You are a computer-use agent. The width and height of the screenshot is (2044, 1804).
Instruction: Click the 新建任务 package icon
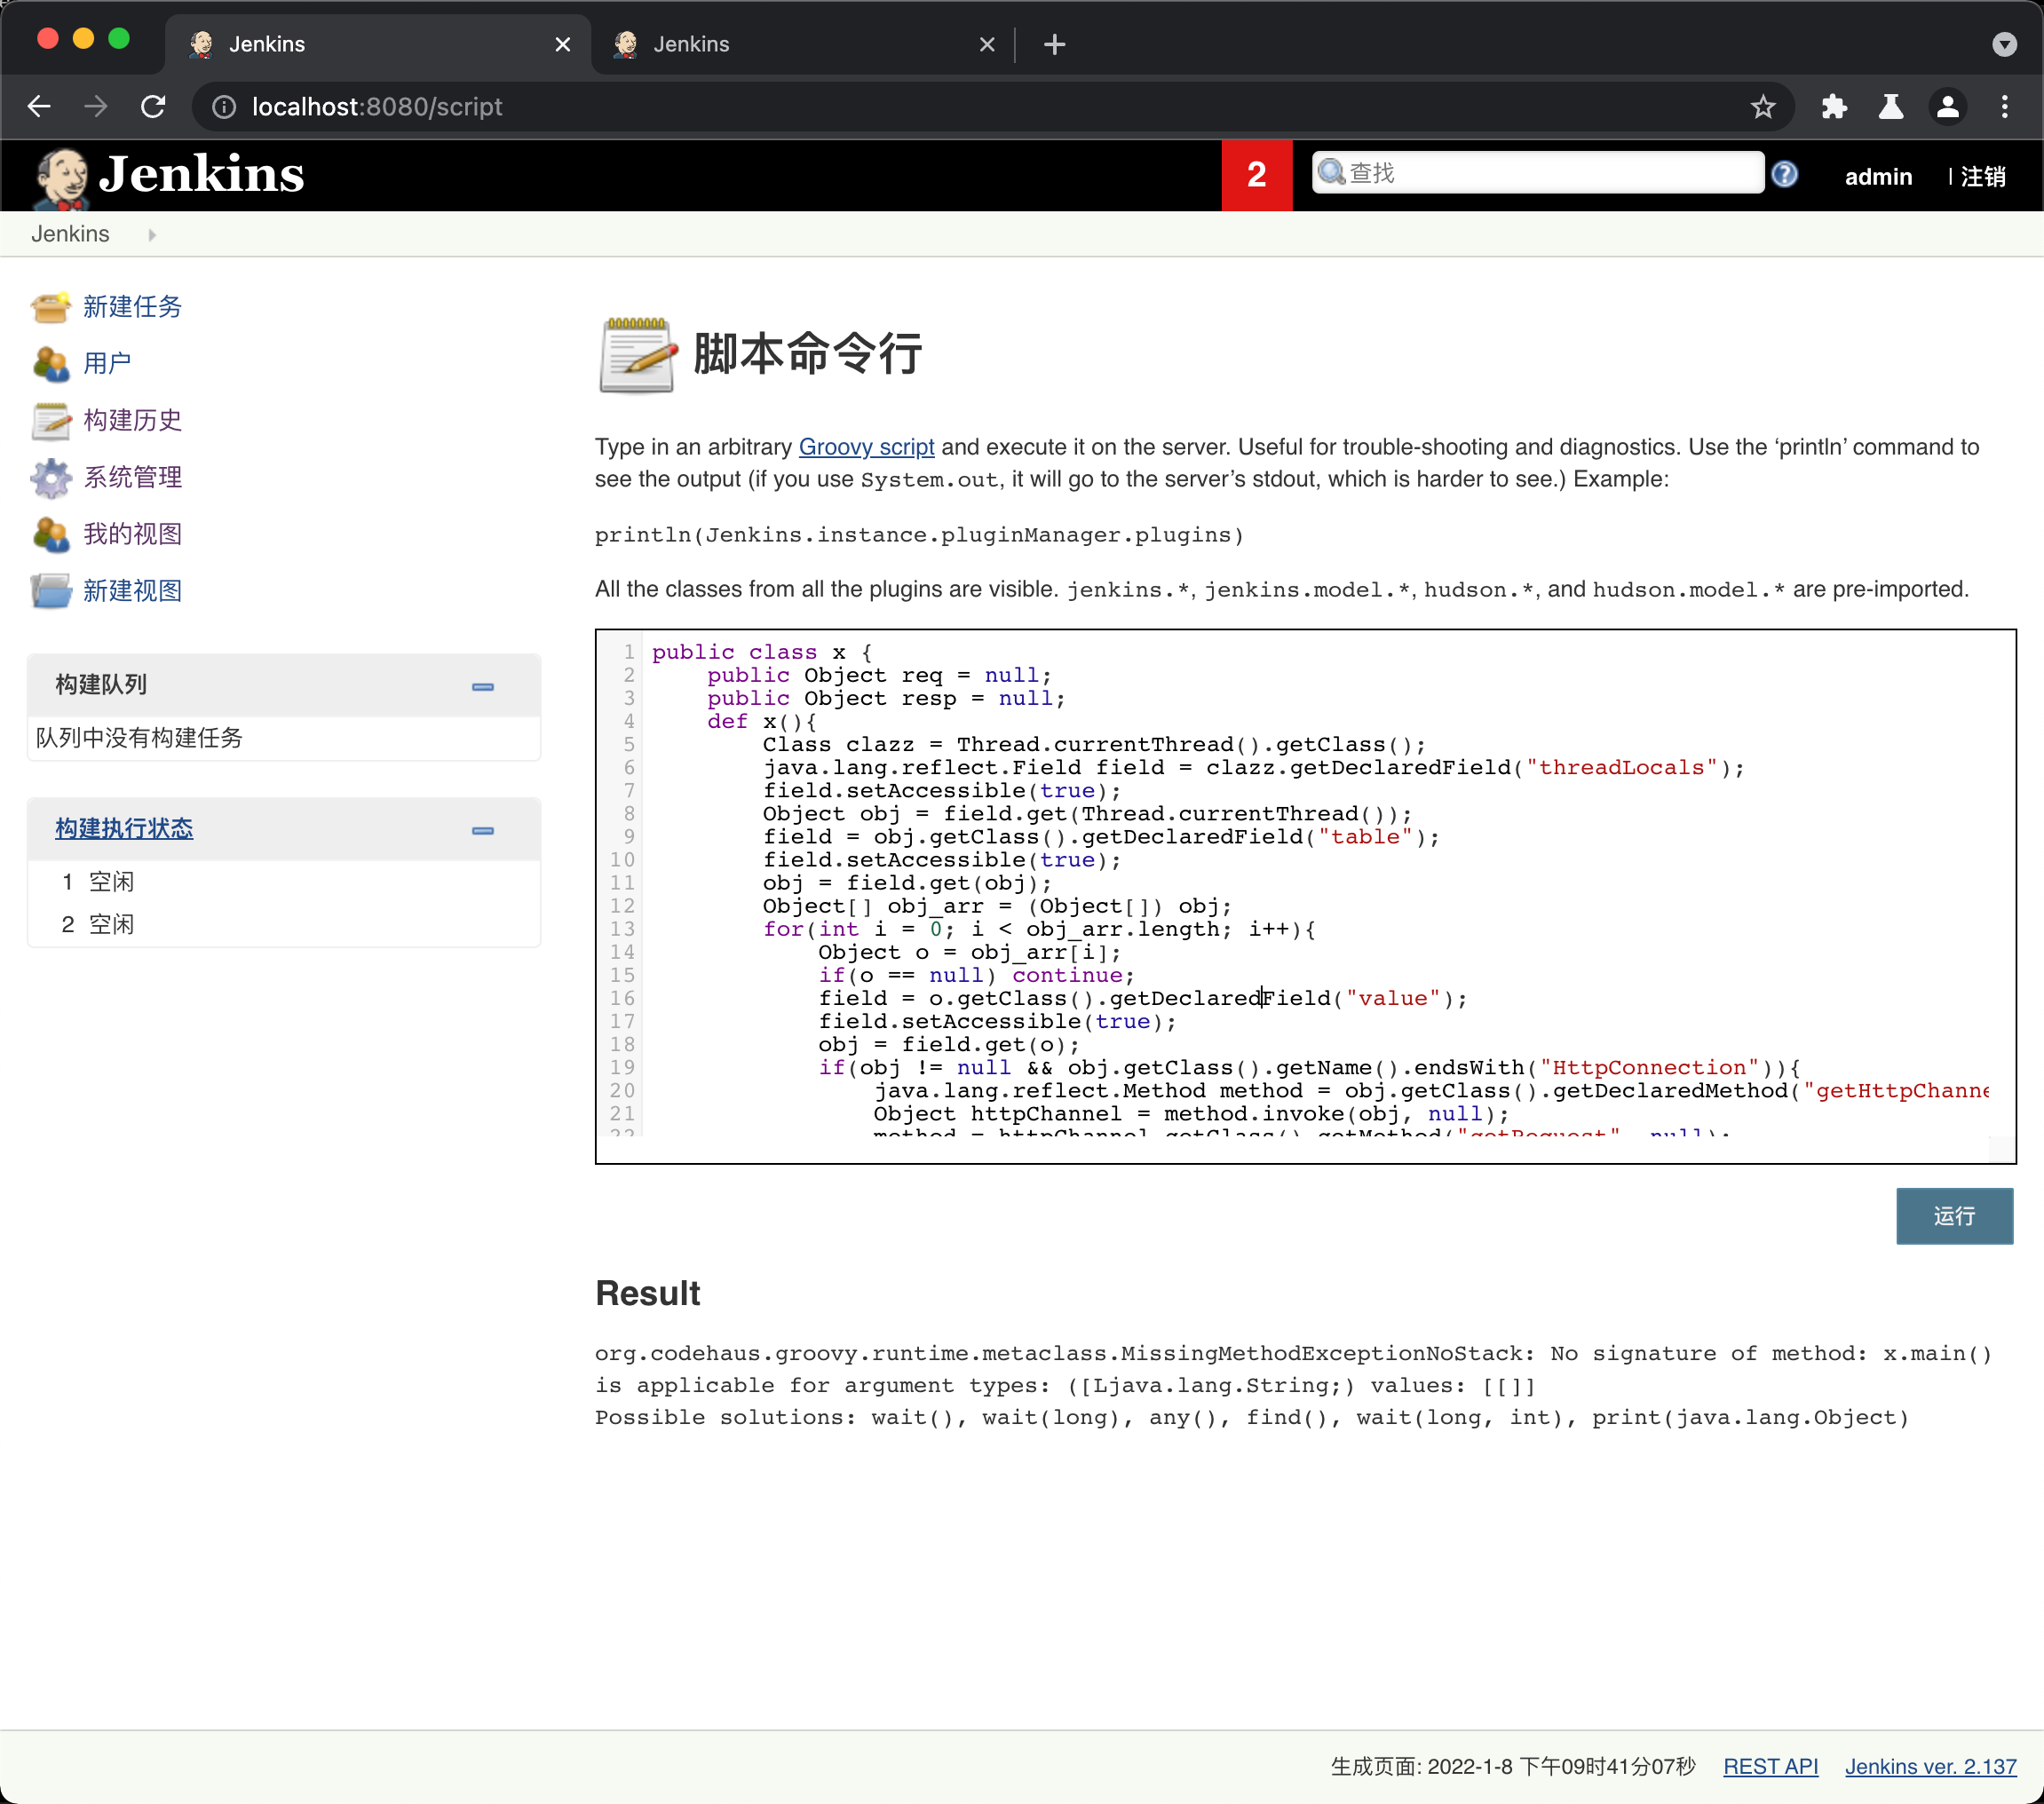[50, 307]
